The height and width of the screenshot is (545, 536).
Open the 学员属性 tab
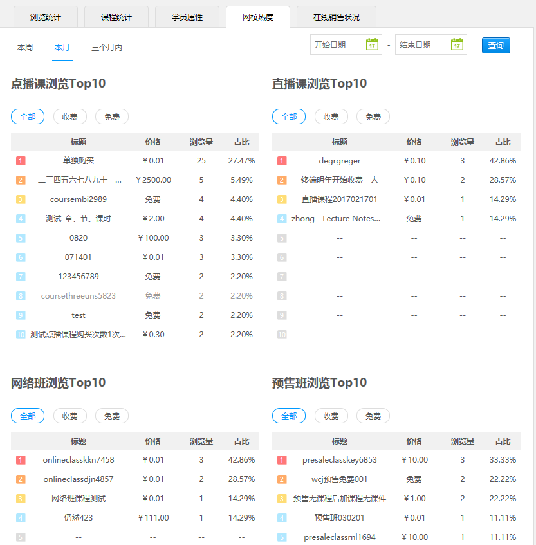tap(187, 17)
